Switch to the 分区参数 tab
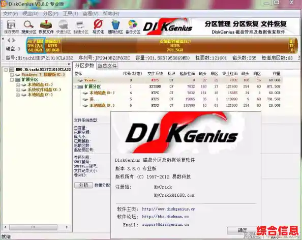The width and height of the screenshot is (302, 240). pos(84,66)
